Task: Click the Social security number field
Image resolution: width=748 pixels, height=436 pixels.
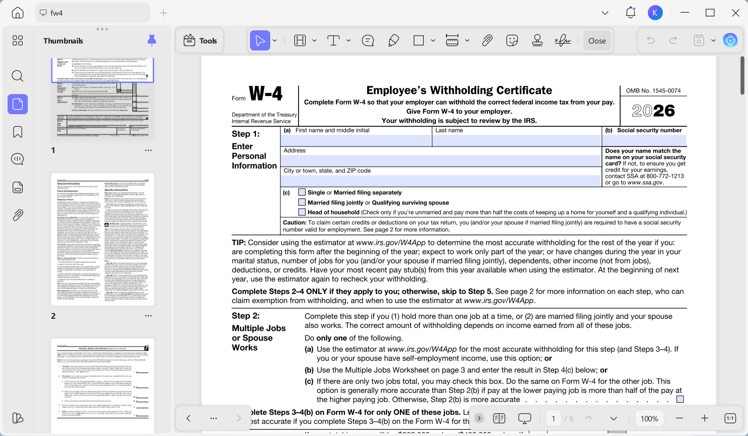Action: click(645, 140)
